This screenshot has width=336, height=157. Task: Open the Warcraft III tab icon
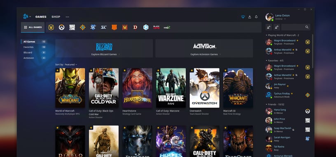(125, 27)
